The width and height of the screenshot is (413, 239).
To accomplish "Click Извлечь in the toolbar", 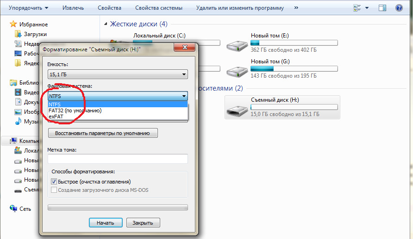I will click(x=73, y=8).
